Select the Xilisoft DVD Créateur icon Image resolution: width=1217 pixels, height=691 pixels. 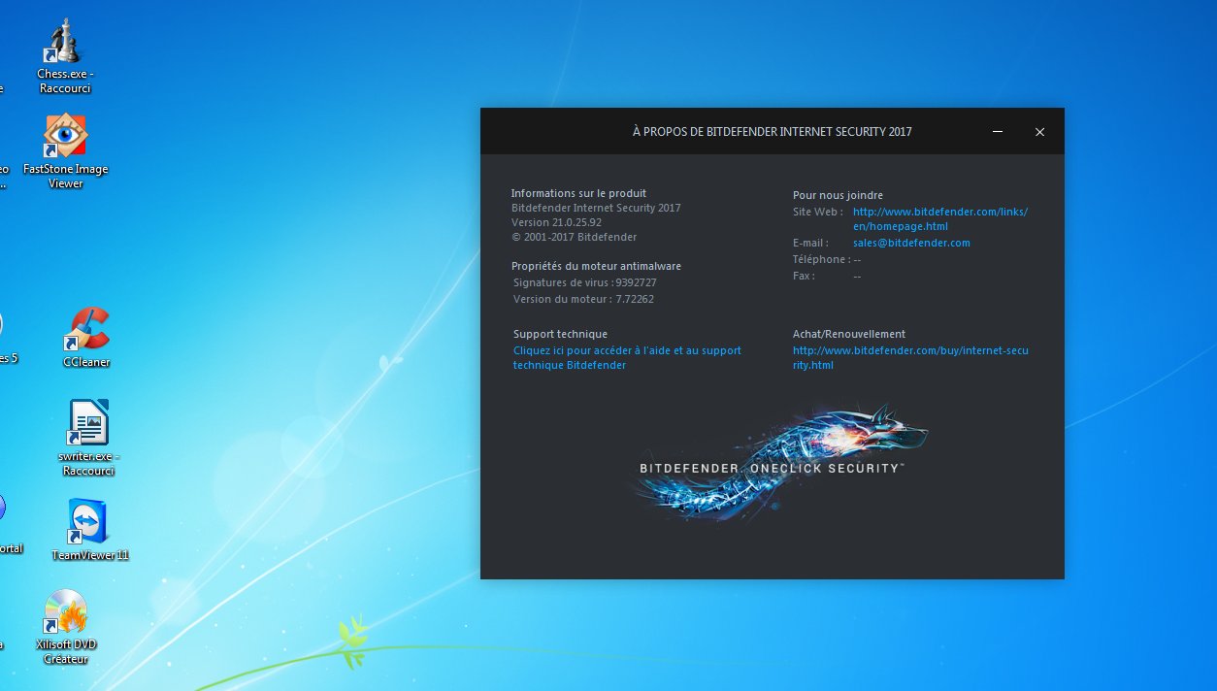click(x=66, y=611)
